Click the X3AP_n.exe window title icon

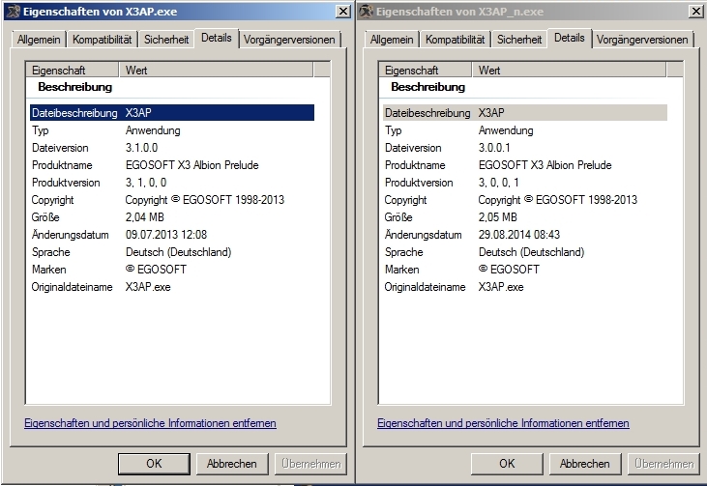[367, 12]
